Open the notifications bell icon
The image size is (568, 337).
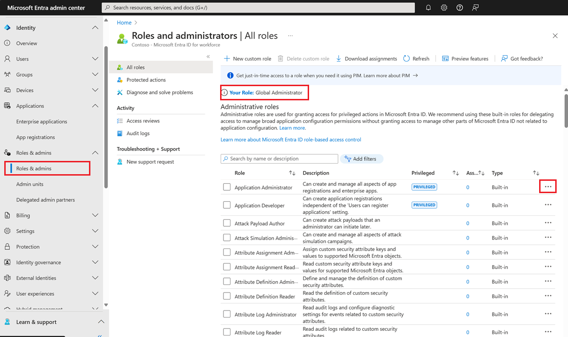pos(428,8)
